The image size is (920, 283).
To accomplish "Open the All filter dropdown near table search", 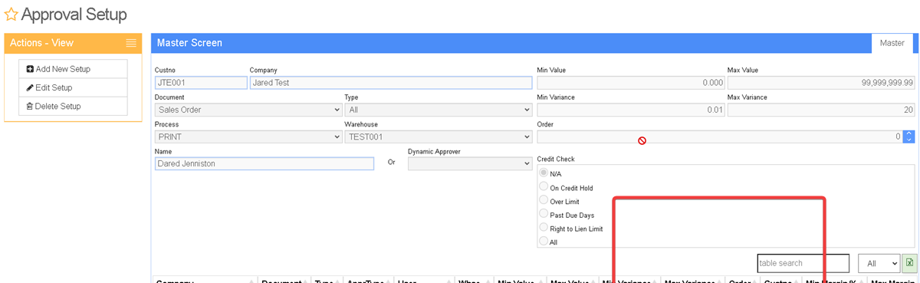I will point(879,263).
